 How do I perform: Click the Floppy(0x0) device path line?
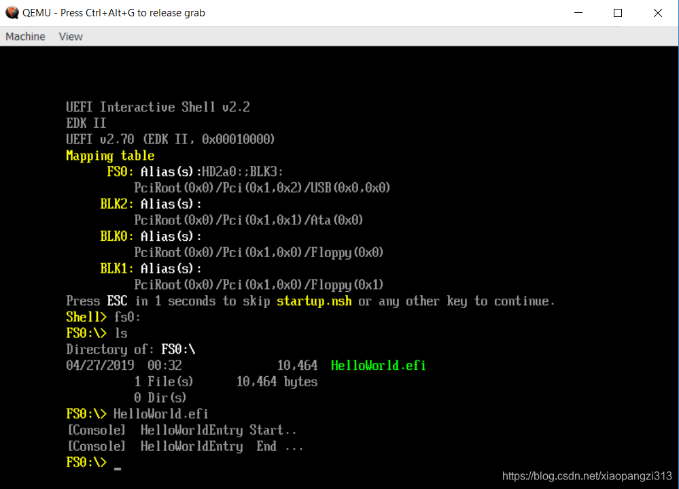click(258, 252)
